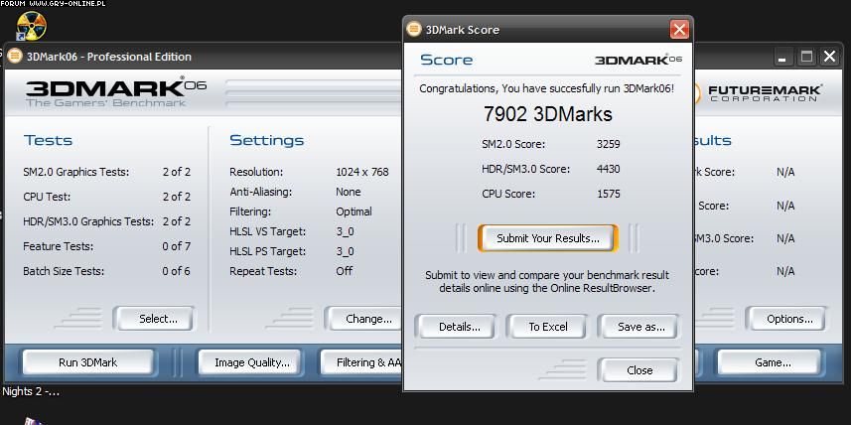
Task: Maximize the 3DMark06 main window
Action: pyautogui.click(x=806, y=57)
